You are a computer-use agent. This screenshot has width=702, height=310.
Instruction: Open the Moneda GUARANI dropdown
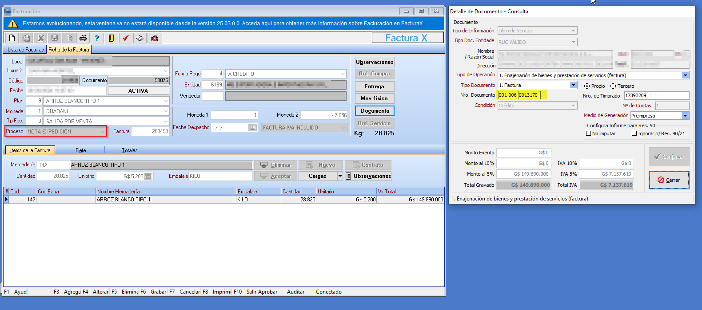coord(165,111)
